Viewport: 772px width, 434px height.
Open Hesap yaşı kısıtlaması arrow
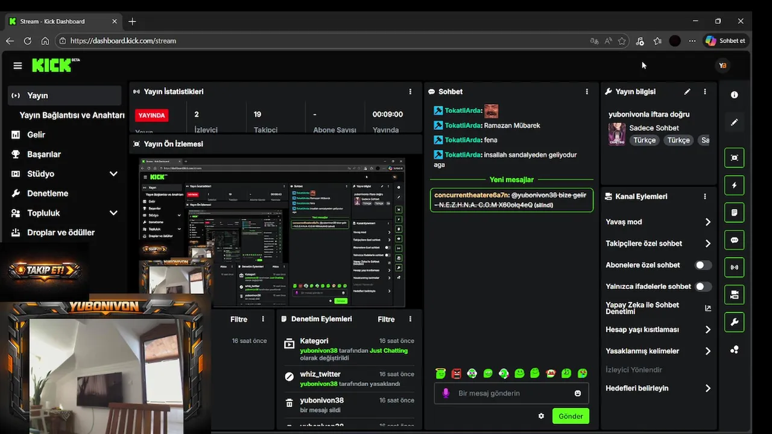(707, 330)
